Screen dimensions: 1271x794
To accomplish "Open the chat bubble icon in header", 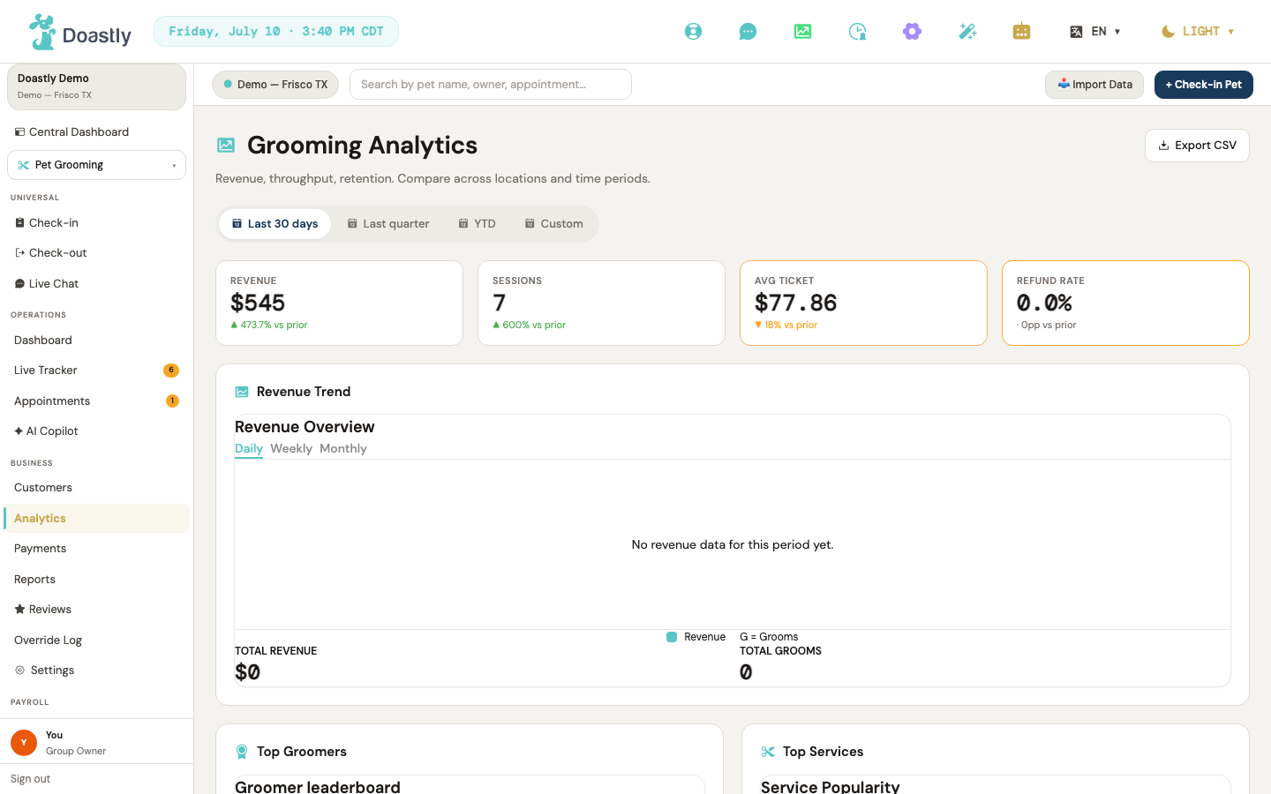I will [x=748, y=32].
